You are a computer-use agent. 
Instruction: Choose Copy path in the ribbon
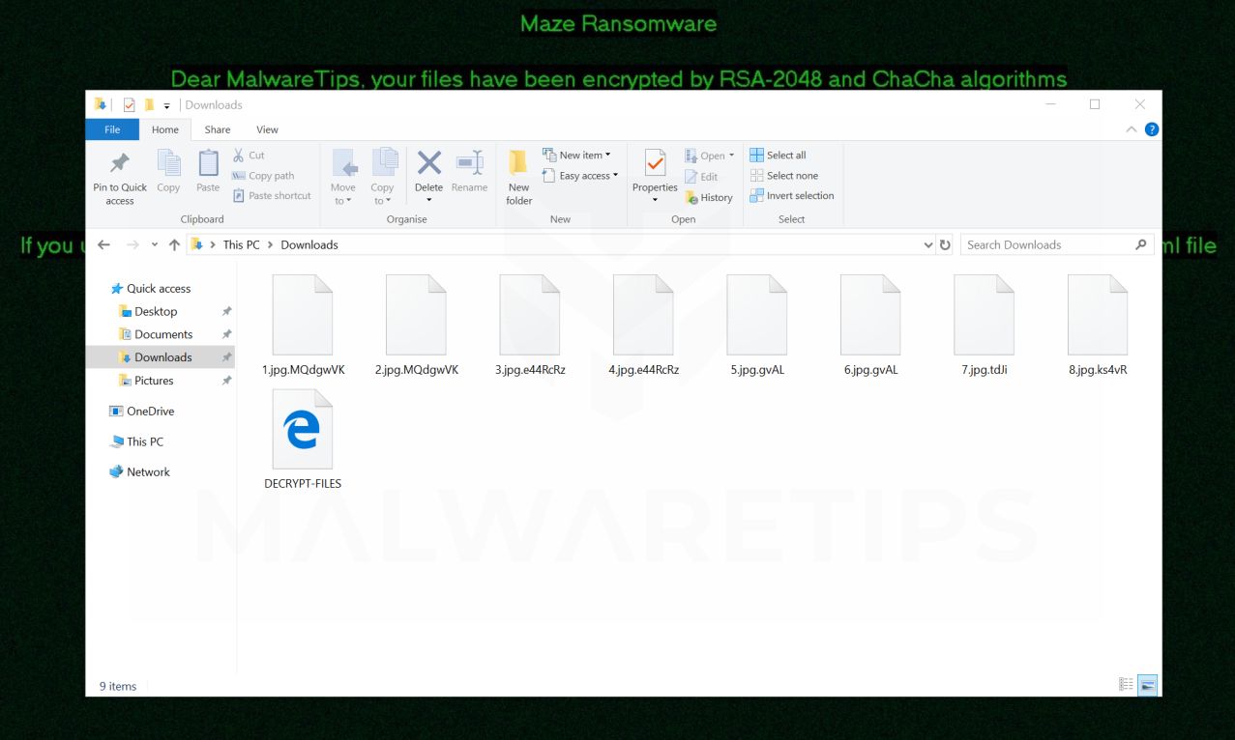point(263,176)
